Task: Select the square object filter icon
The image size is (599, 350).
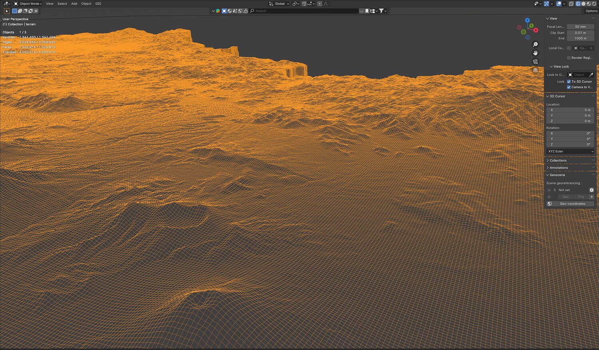Action: [224, 11]
